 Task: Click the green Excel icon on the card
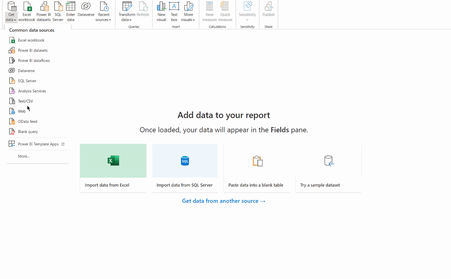tap(113, 161)
